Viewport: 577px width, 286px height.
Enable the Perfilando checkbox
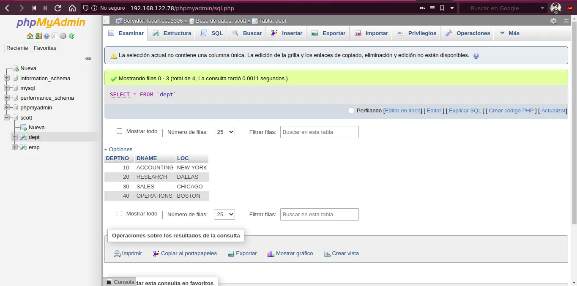click(351, 111)
